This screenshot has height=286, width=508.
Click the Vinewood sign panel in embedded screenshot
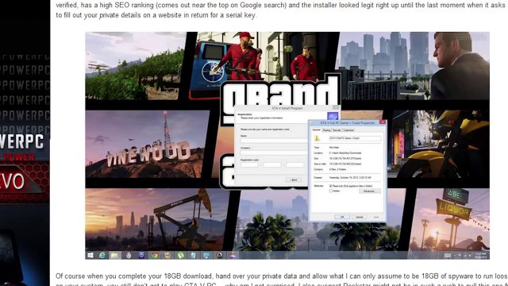(x=148, y=144)
